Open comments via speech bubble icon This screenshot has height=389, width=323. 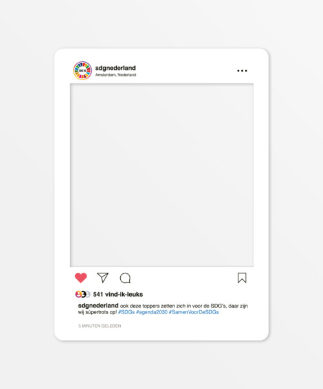125,278
